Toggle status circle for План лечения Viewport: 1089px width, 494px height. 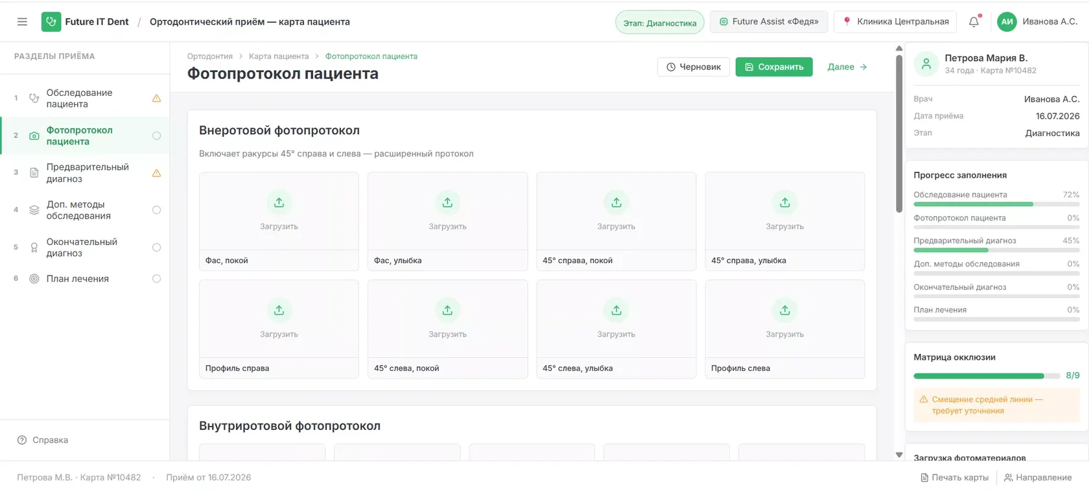pos(156,279)
